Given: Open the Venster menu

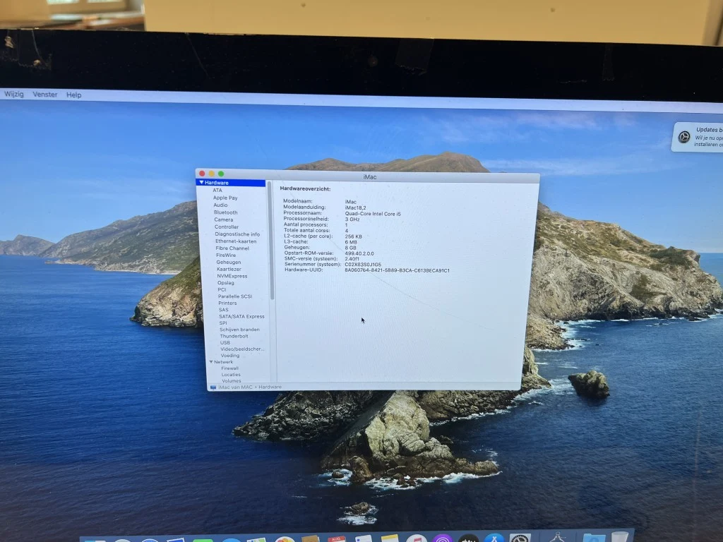Looking at the screenshot, I should coord(45,95).
